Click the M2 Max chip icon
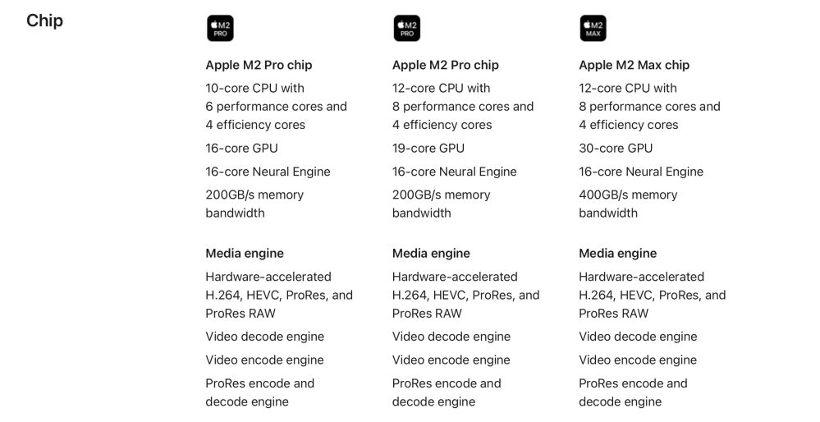The width and height of the screenshot is (820, 422). [593, 29]
